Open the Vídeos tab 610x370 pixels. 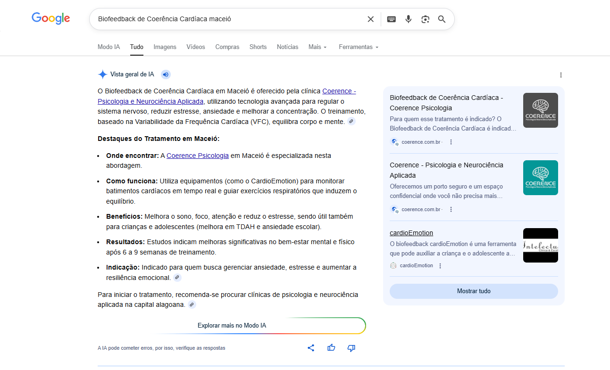(x=196, y=47)
